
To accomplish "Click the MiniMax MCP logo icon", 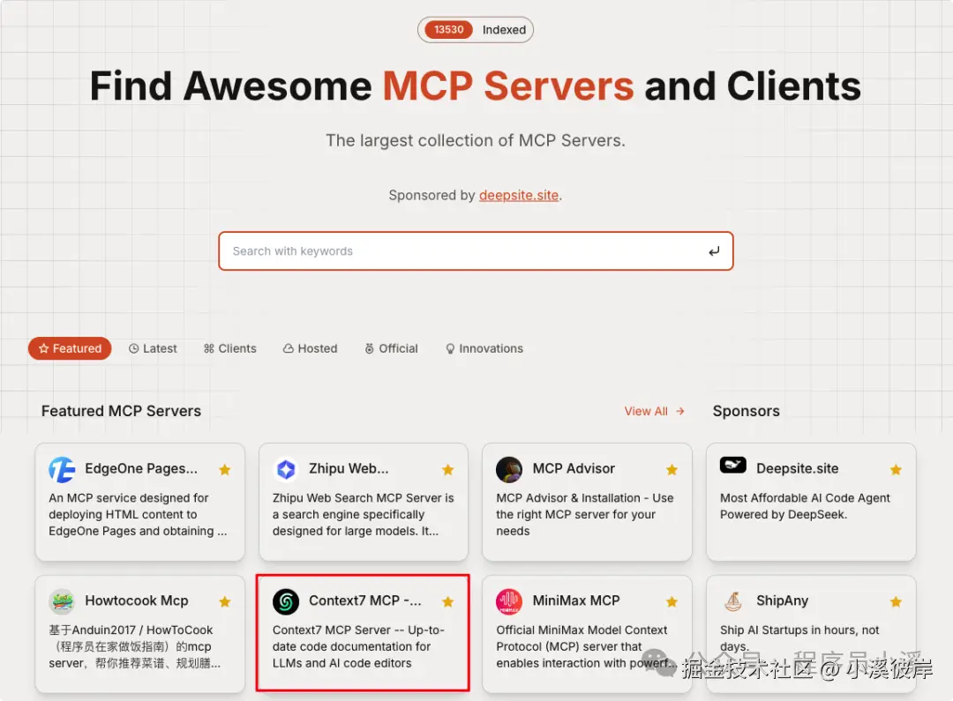I will [509, 601].
